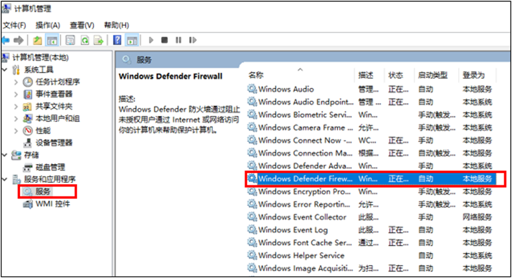Stop the service with the square icon

pyautogui.click(x=164, y=40)
